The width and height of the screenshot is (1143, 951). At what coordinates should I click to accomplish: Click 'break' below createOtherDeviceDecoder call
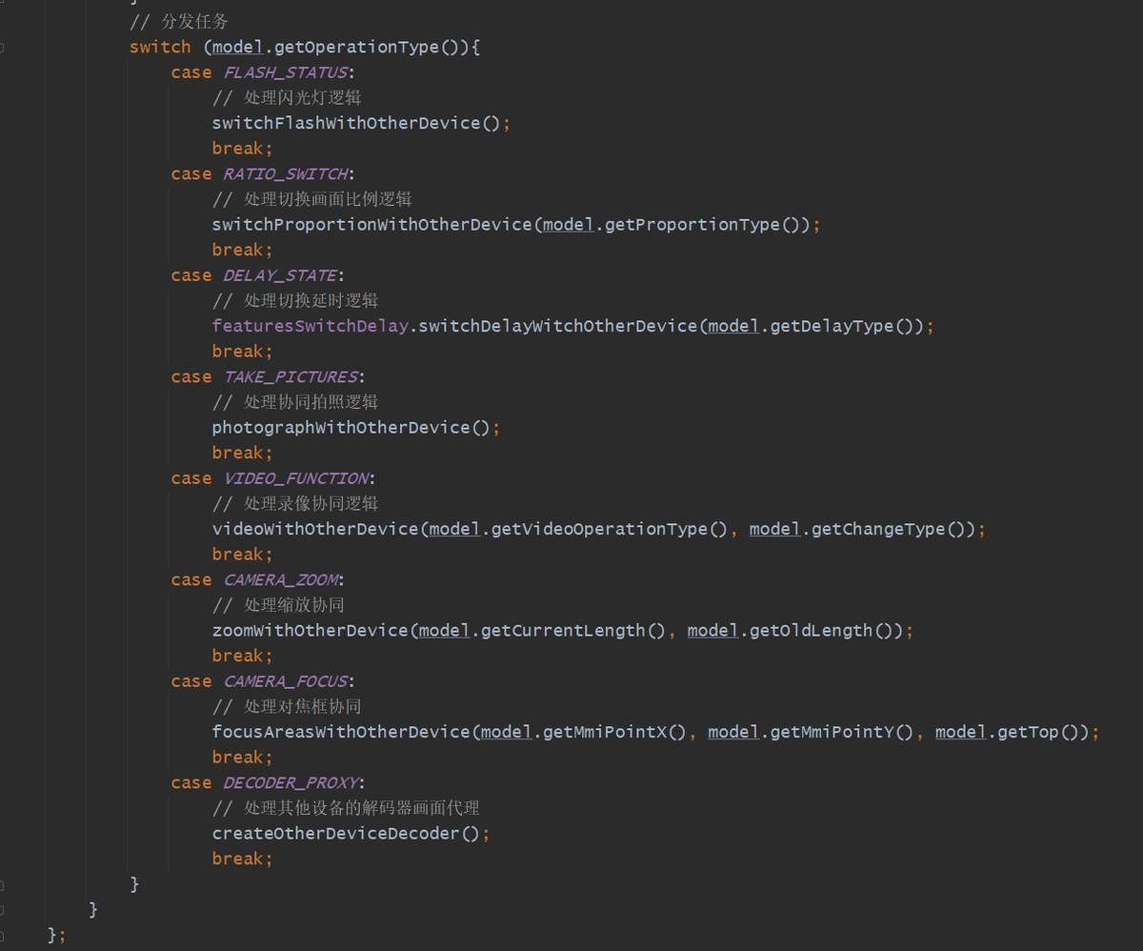tap(238, 859)
